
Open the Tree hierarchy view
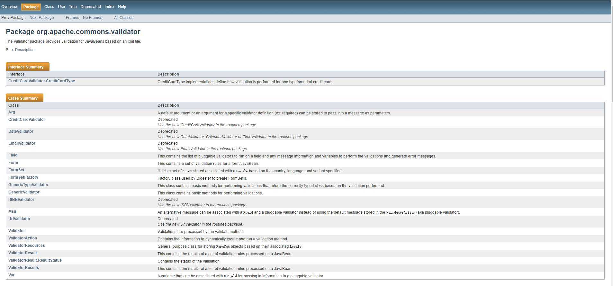73,7
